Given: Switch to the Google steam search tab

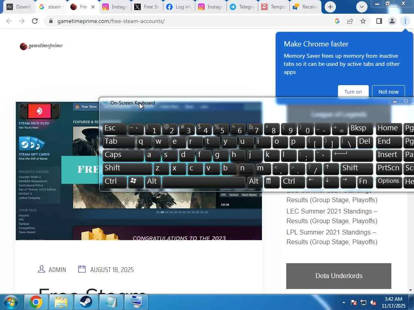Looking at the screenshot, I should coord(51,7).
